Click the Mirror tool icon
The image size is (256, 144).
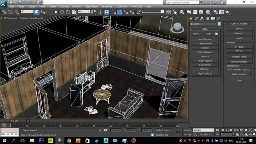click(x=168, y=12)
